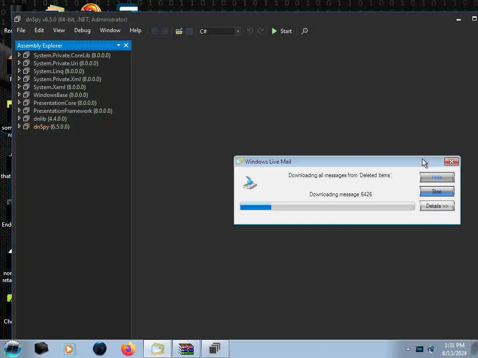Expand the dnSpy (6.5.0.0) node

coord(19,126)
